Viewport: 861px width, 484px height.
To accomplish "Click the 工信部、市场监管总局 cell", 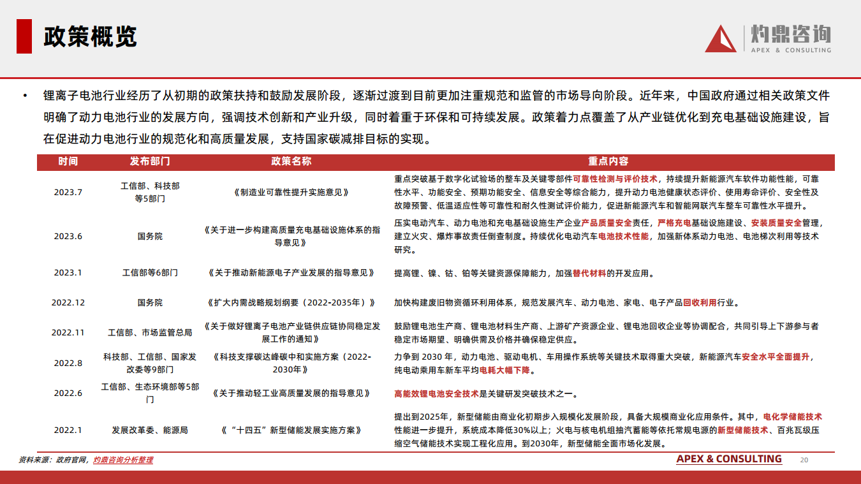I will pos(150,332).
